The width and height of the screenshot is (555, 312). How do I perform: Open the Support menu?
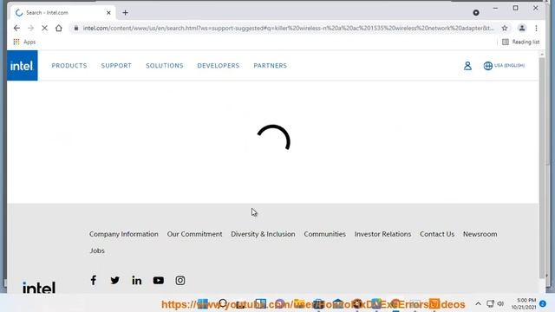tap(116, 66)
